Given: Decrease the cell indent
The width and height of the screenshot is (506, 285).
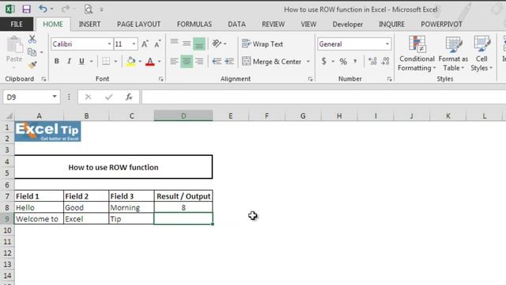Looking at the screenshot, I should click(217, 62).
